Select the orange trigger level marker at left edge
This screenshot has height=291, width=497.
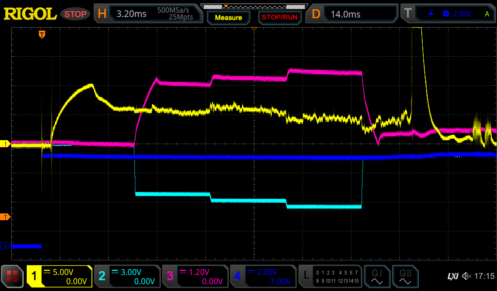[x=5, y=217]
